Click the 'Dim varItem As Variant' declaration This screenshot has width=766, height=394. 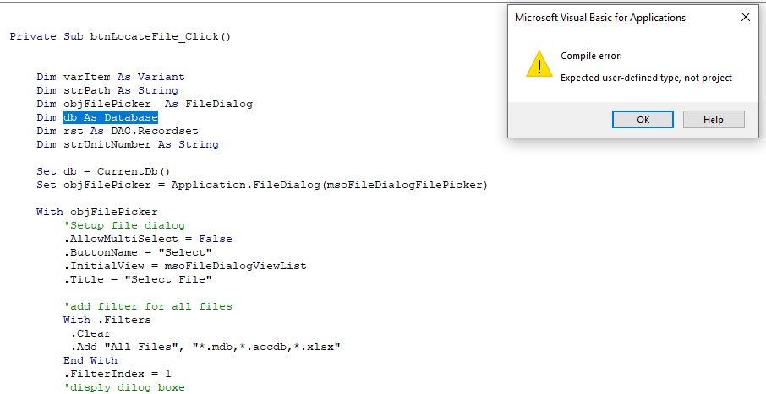point(111,77)
